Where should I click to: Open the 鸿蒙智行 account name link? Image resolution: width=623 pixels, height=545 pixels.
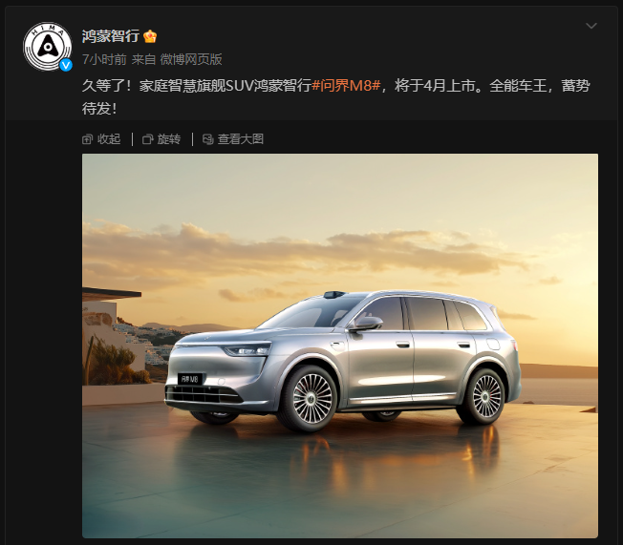[111, 36]
